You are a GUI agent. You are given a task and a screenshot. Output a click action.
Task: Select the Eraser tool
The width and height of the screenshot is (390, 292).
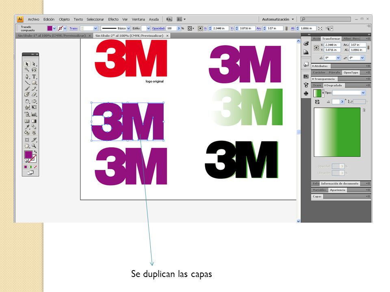coord(34,94)
